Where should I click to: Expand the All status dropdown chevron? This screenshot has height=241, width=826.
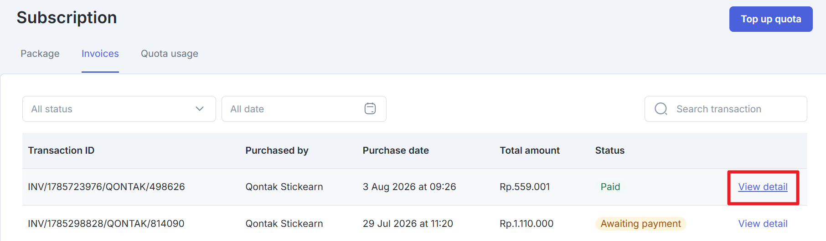[200, 109]
